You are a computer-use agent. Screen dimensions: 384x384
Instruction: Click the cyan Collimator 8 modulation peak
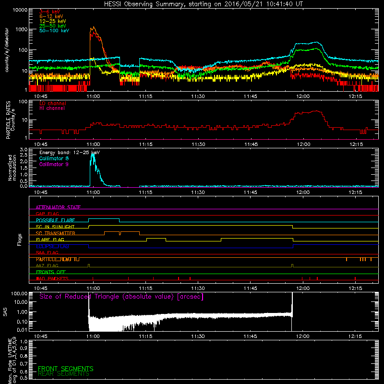click(x=93, y=157)
